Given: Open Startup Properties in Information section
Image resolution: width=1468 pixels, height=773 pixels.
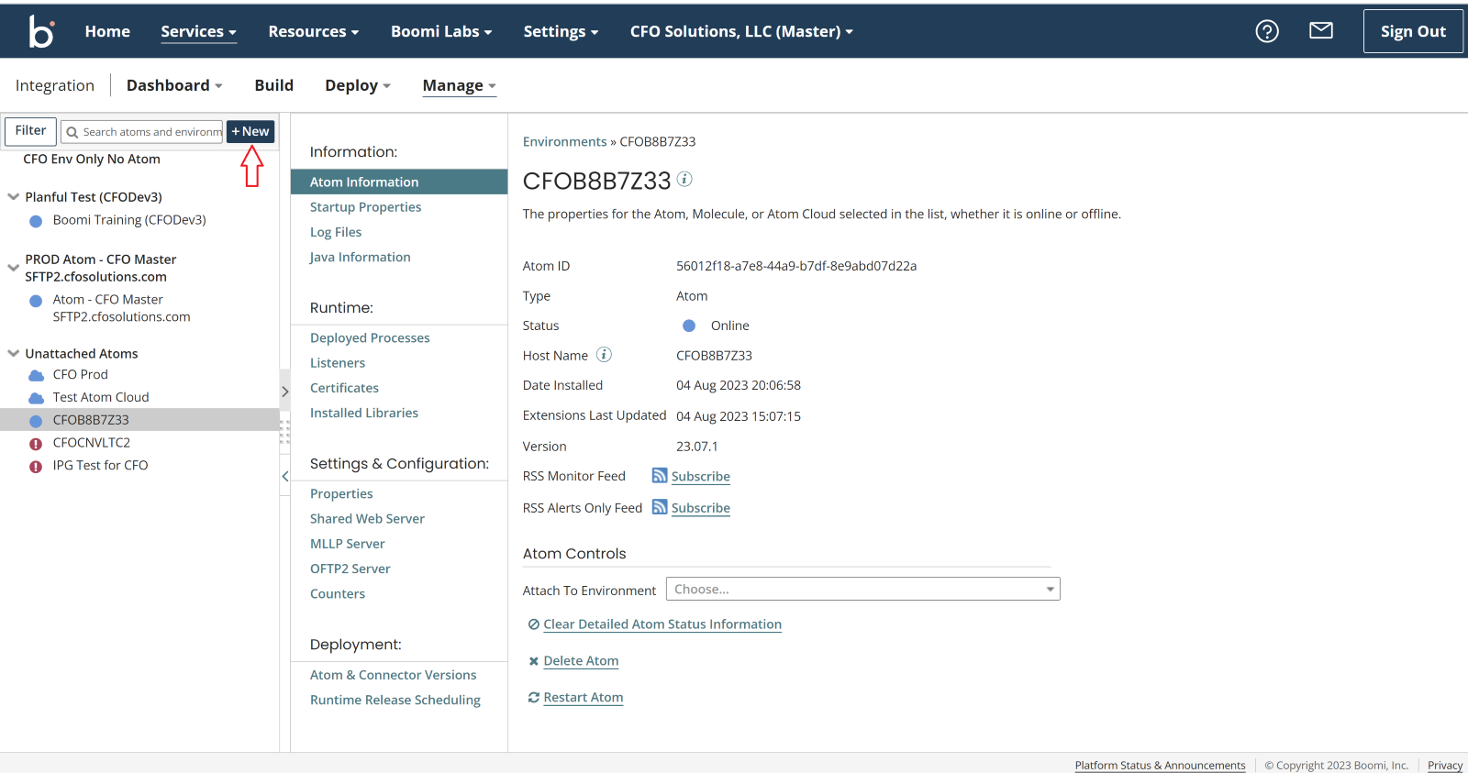Looking at the screenshot, I should point(365,207).
